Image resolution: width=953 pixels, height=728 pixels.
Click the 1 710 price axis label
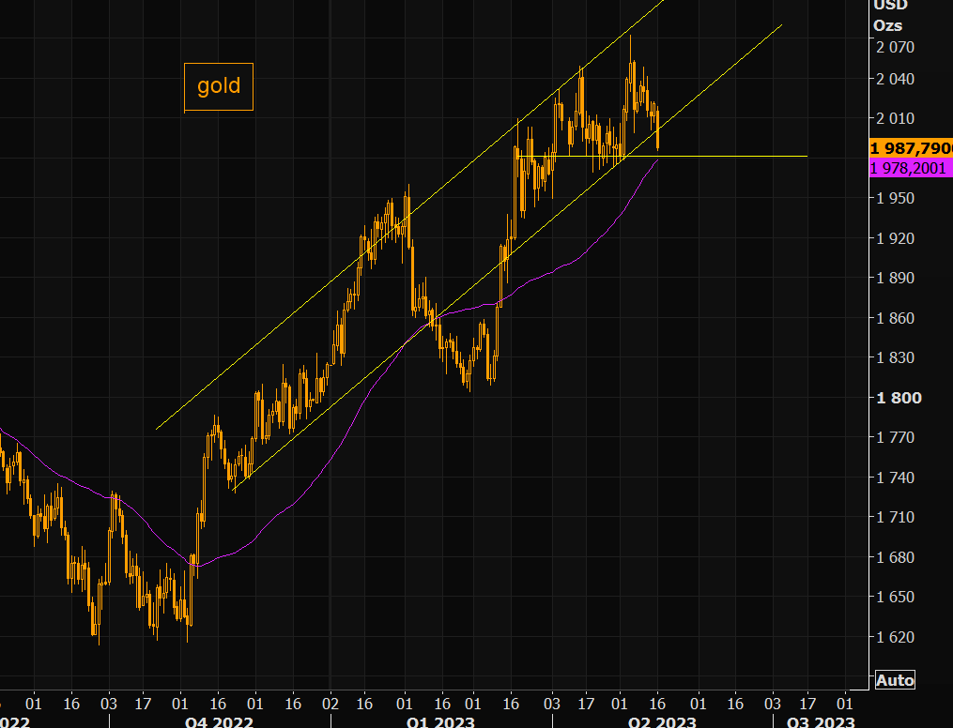[895, 517]
